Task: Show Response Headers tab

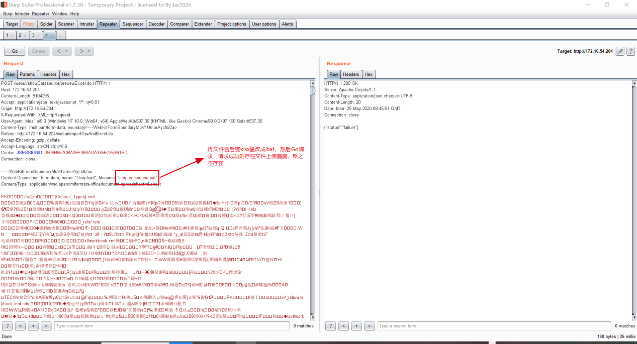Action: 351,74
